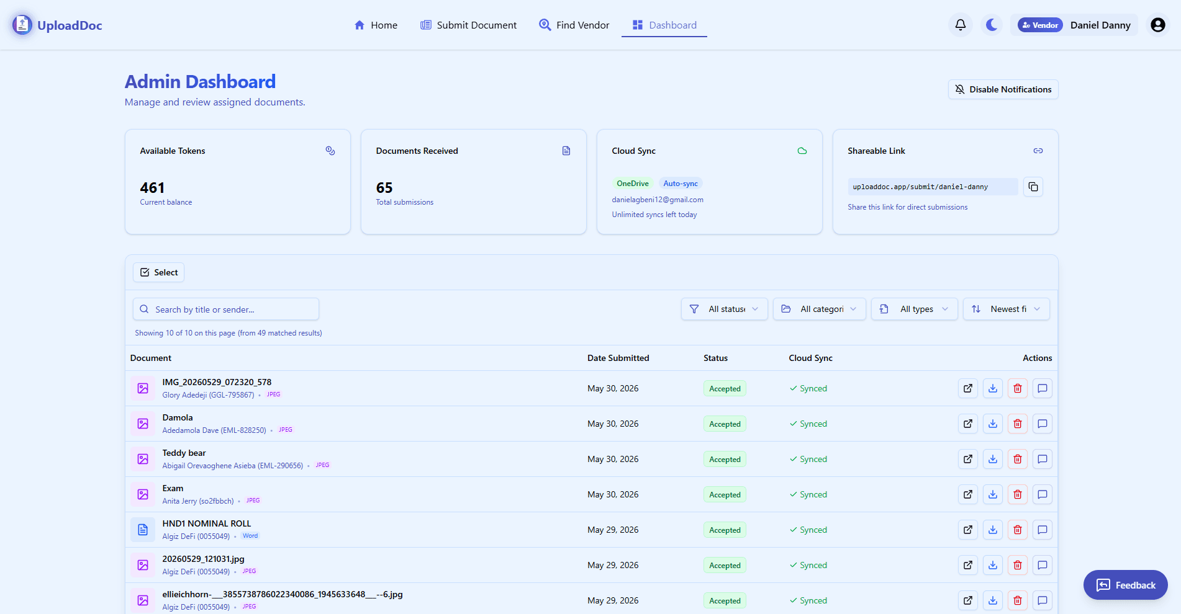Open Find Vendor page
The width and height of the screenshot is (1181, 614).
(574, 25)
